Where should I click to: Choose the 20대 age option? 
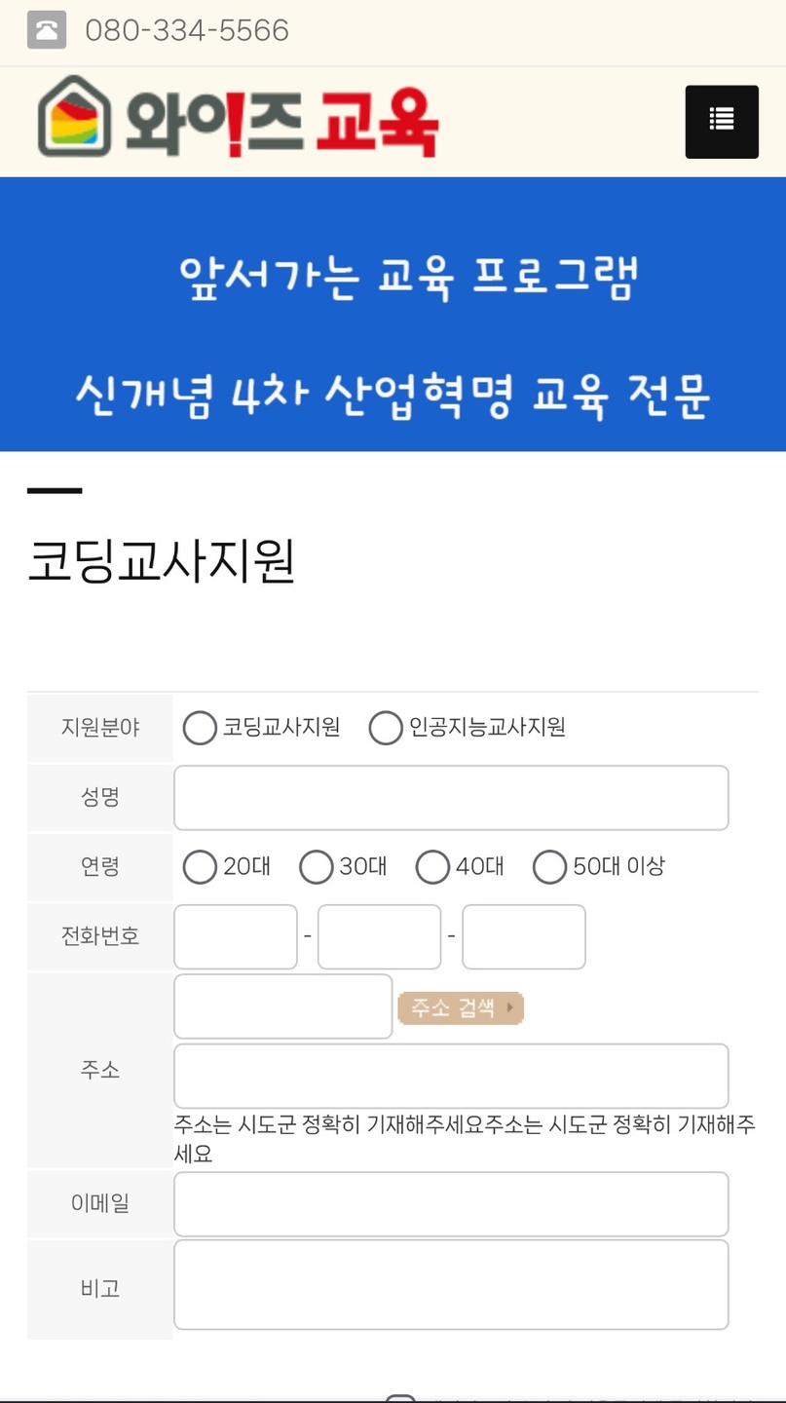pyautogui.click(x=200, y=866)
